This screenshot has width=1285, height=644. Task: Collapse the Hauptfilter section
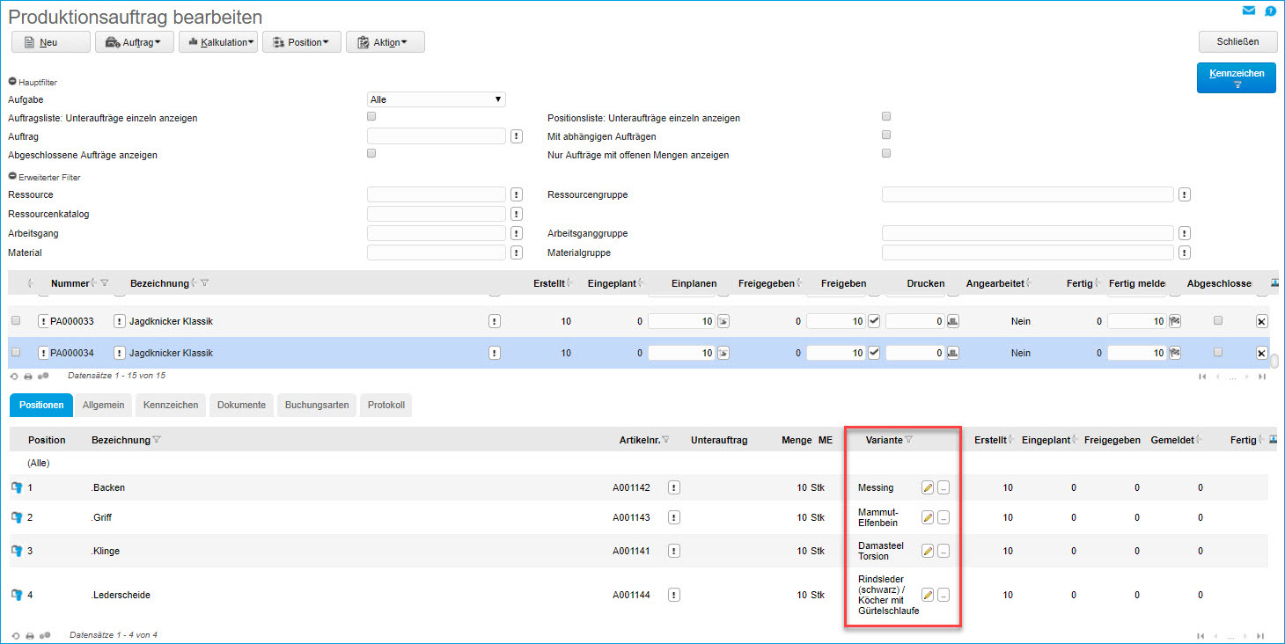point(12,82)
